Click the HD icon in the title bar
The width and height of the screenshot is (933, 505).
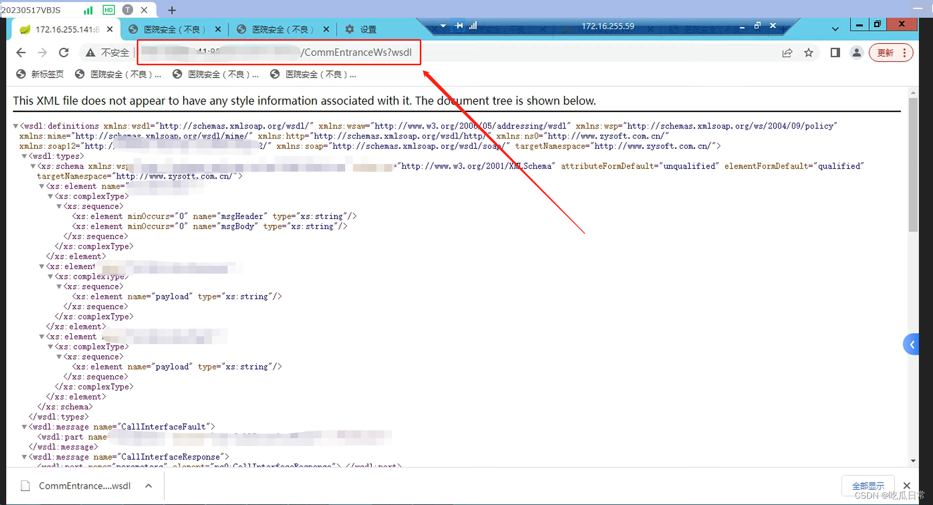(x=108, y=9)
